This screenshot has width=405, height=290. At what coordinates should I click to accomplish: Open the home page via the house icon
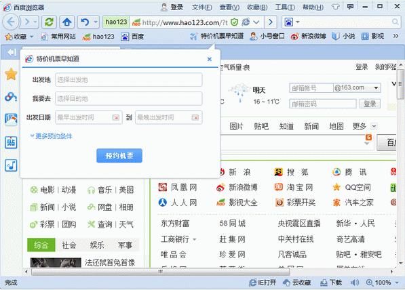point(66,22)
